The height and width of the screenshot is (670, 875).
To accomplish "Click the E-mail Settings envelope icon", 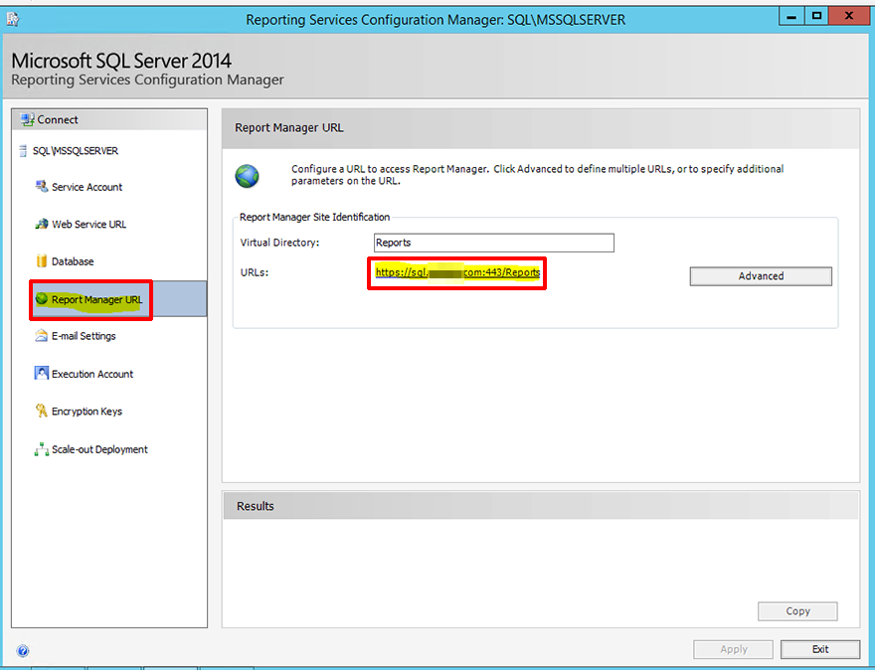I will [42, 336].
